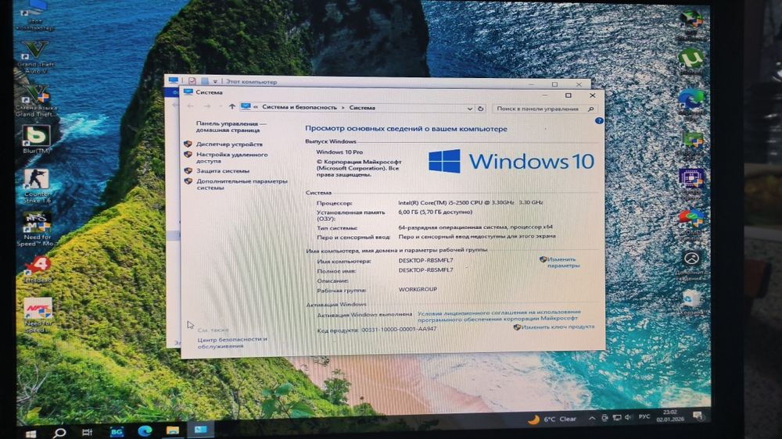Launch the left4dead desktop shortcut

click(x=38, y=270)
